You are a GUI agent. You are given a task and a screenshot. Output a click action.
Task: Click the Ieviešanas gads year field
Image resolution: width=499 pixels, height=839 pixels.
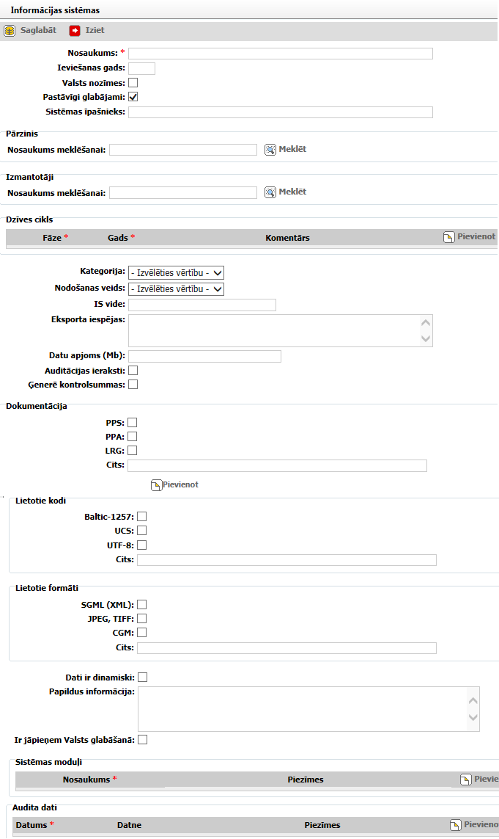141,69
